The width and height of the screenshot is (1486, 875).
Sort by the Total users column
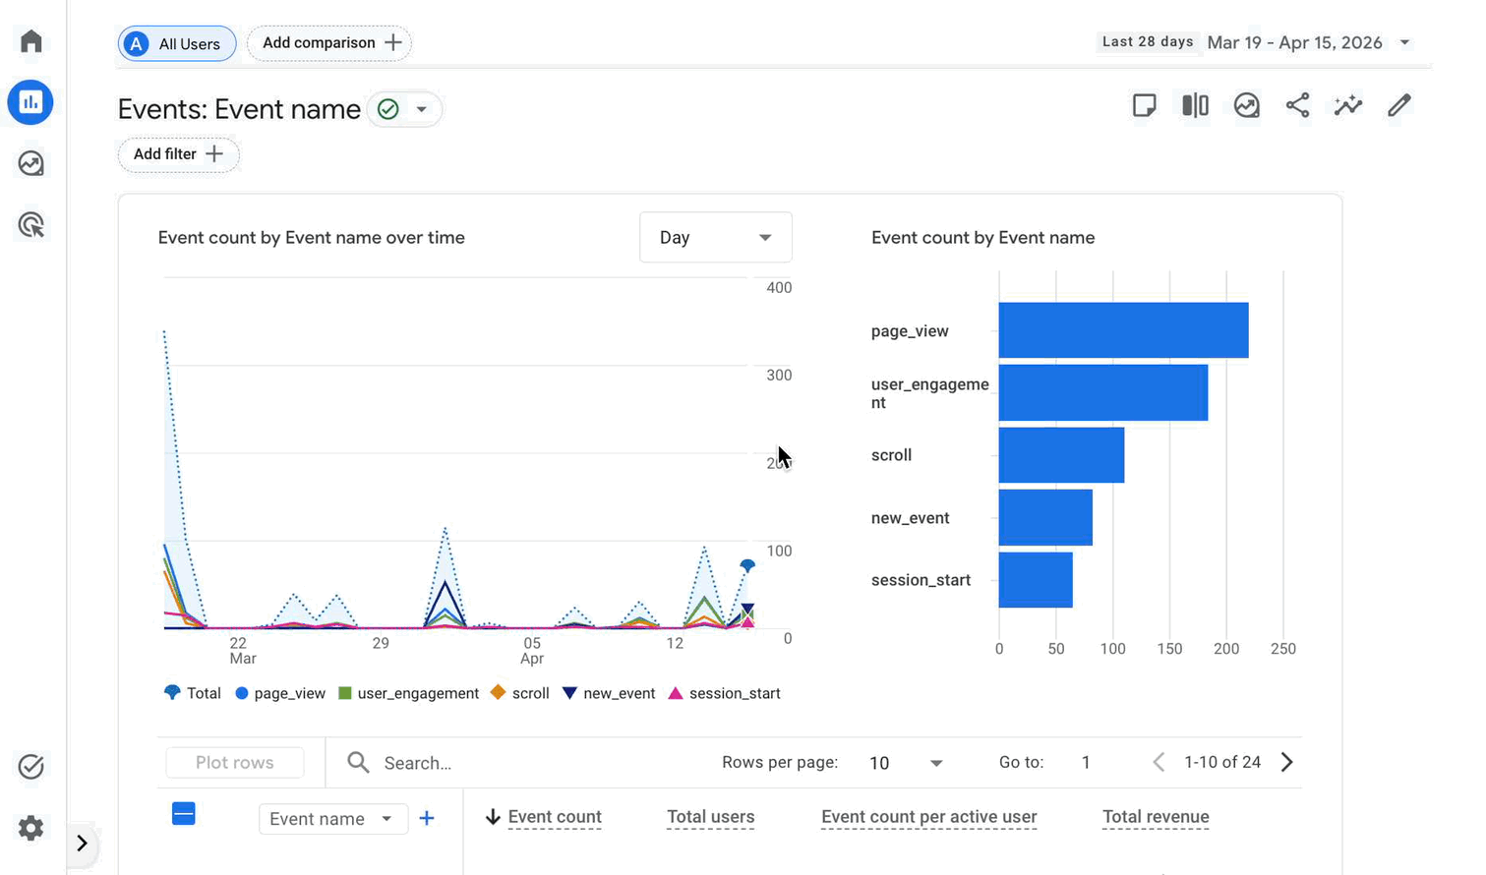[710, 817]
